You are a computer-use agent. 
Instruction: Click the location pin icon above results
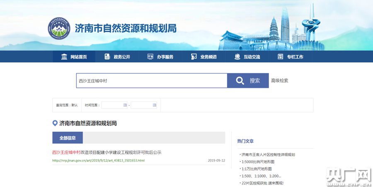click(55, 123)
